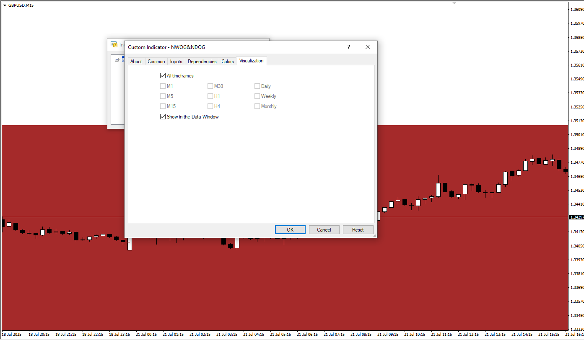Click the GBPUSD,M15 chart title text
The image size is (584, 340).
click(x=21, y=5)
